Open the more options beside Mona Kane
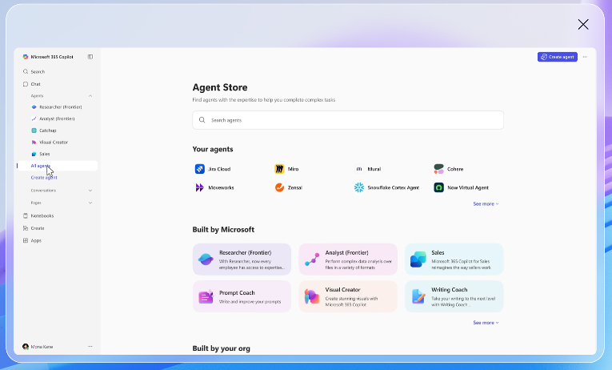This screenshot has height=370, width=612. (x=90, y=347)
